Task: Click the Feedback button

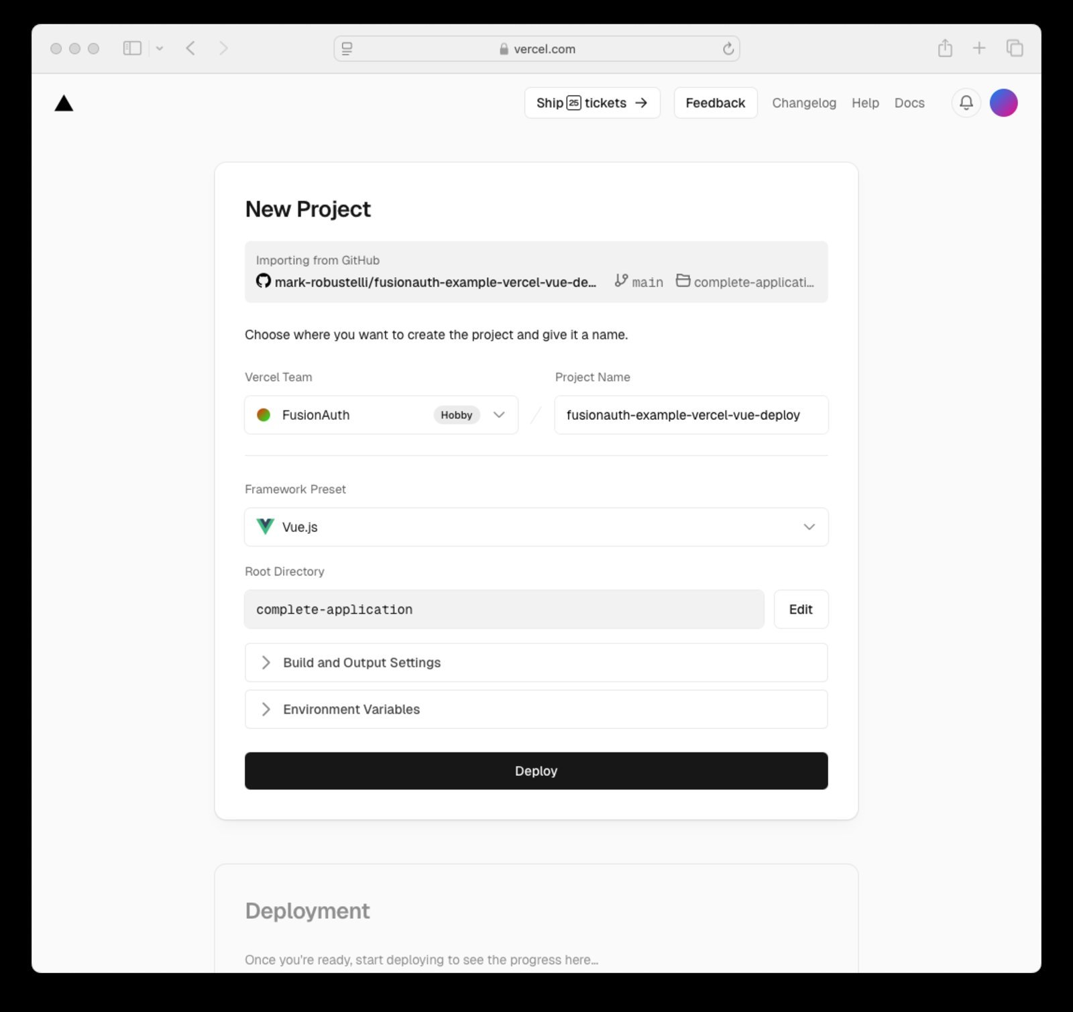Action: coord(715,103)
